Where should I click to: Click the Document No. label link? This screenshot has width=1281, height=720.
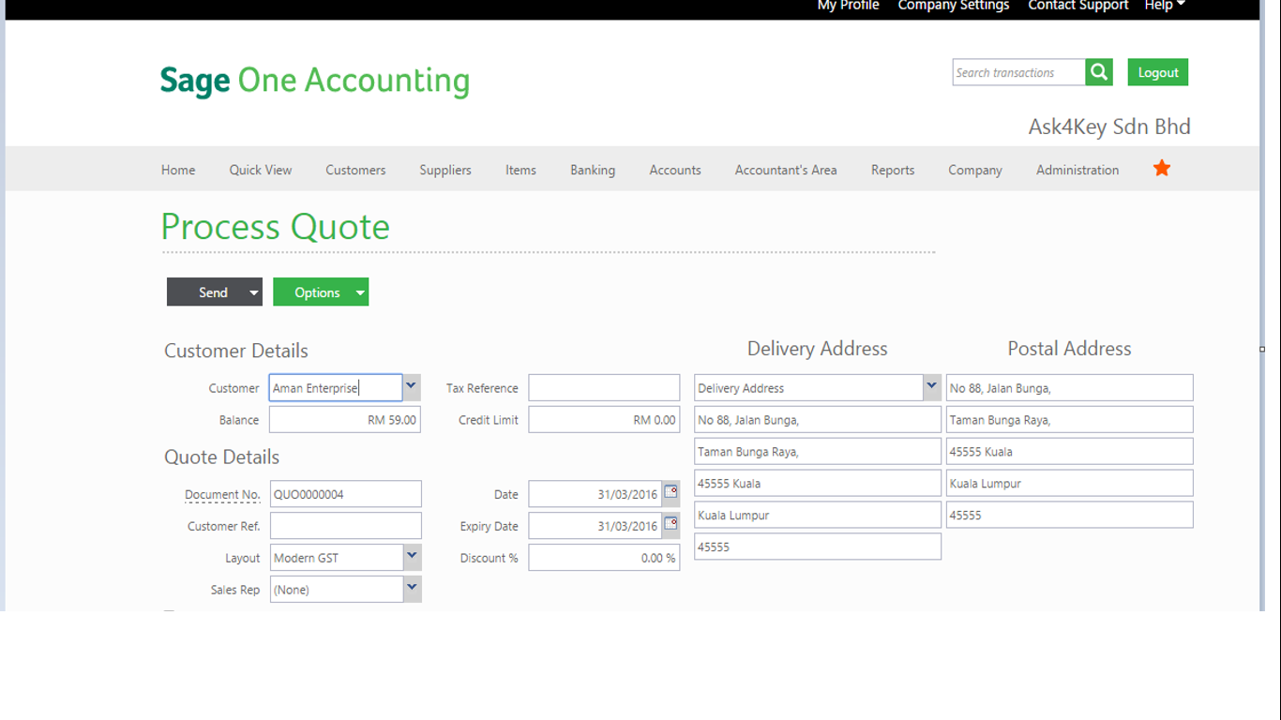tap(222, 494)
